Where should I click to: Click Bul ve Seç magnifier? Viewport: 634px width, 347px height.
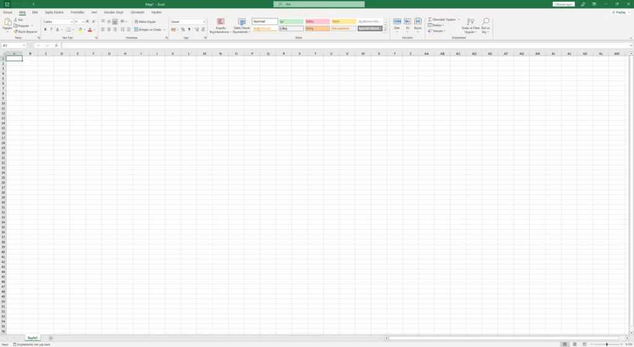coord(485,22)
